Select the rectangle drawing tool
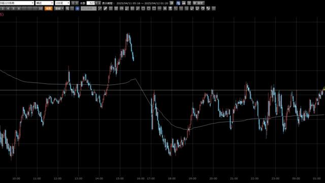 pos(154,9)
